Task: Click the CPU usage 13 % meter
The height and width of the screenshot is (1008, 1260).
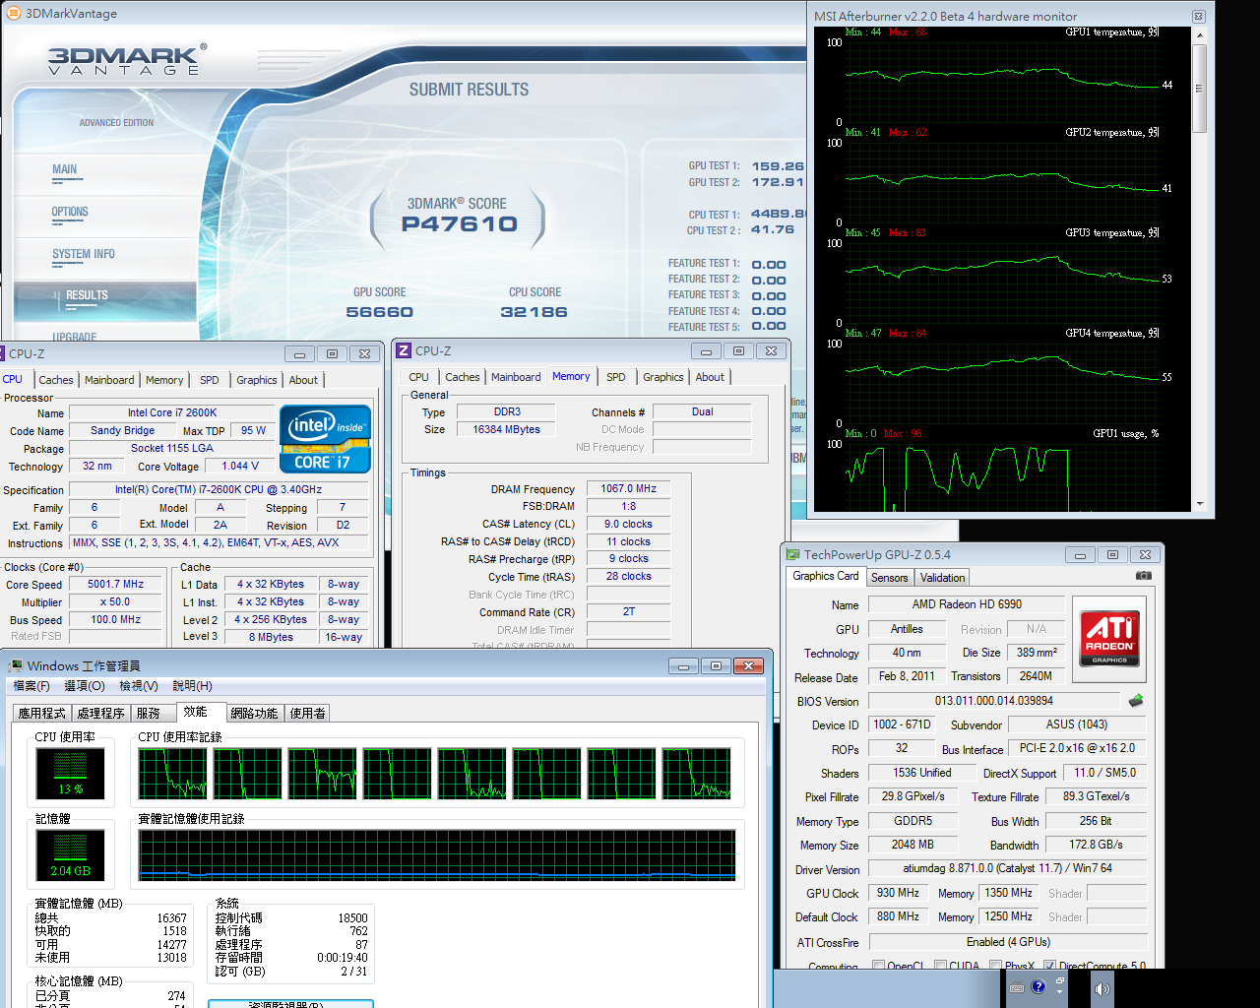Action: tap(70, 773)
